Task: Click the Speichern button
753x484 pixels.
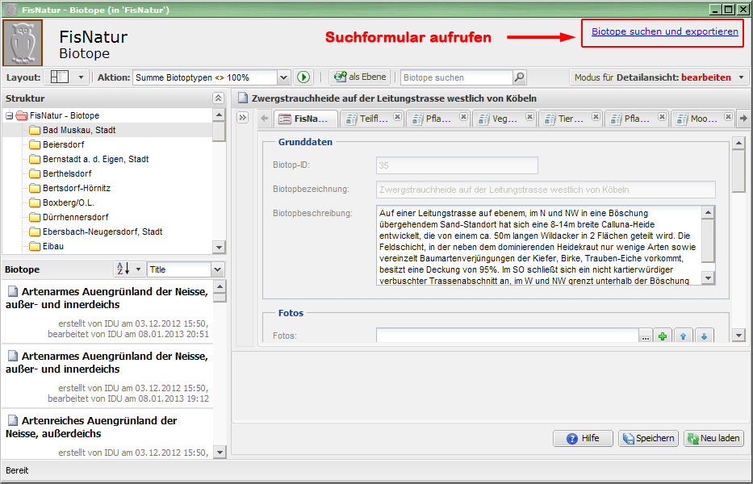Action: point(648,438)
